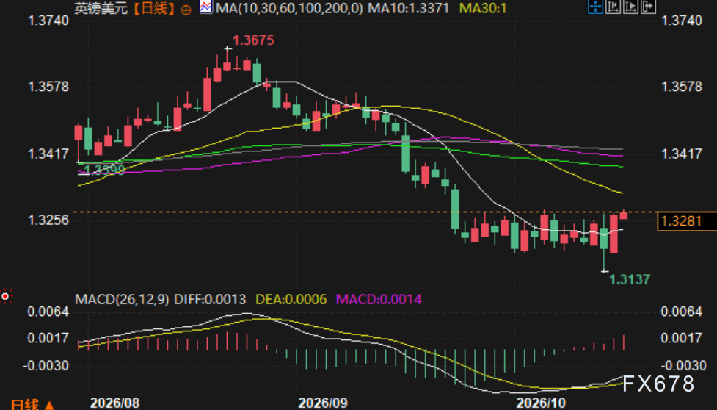The height and width of the screenshot is (410, 717).
Task: Open the 【日线】 period selector in title
Action: [154, 8]
